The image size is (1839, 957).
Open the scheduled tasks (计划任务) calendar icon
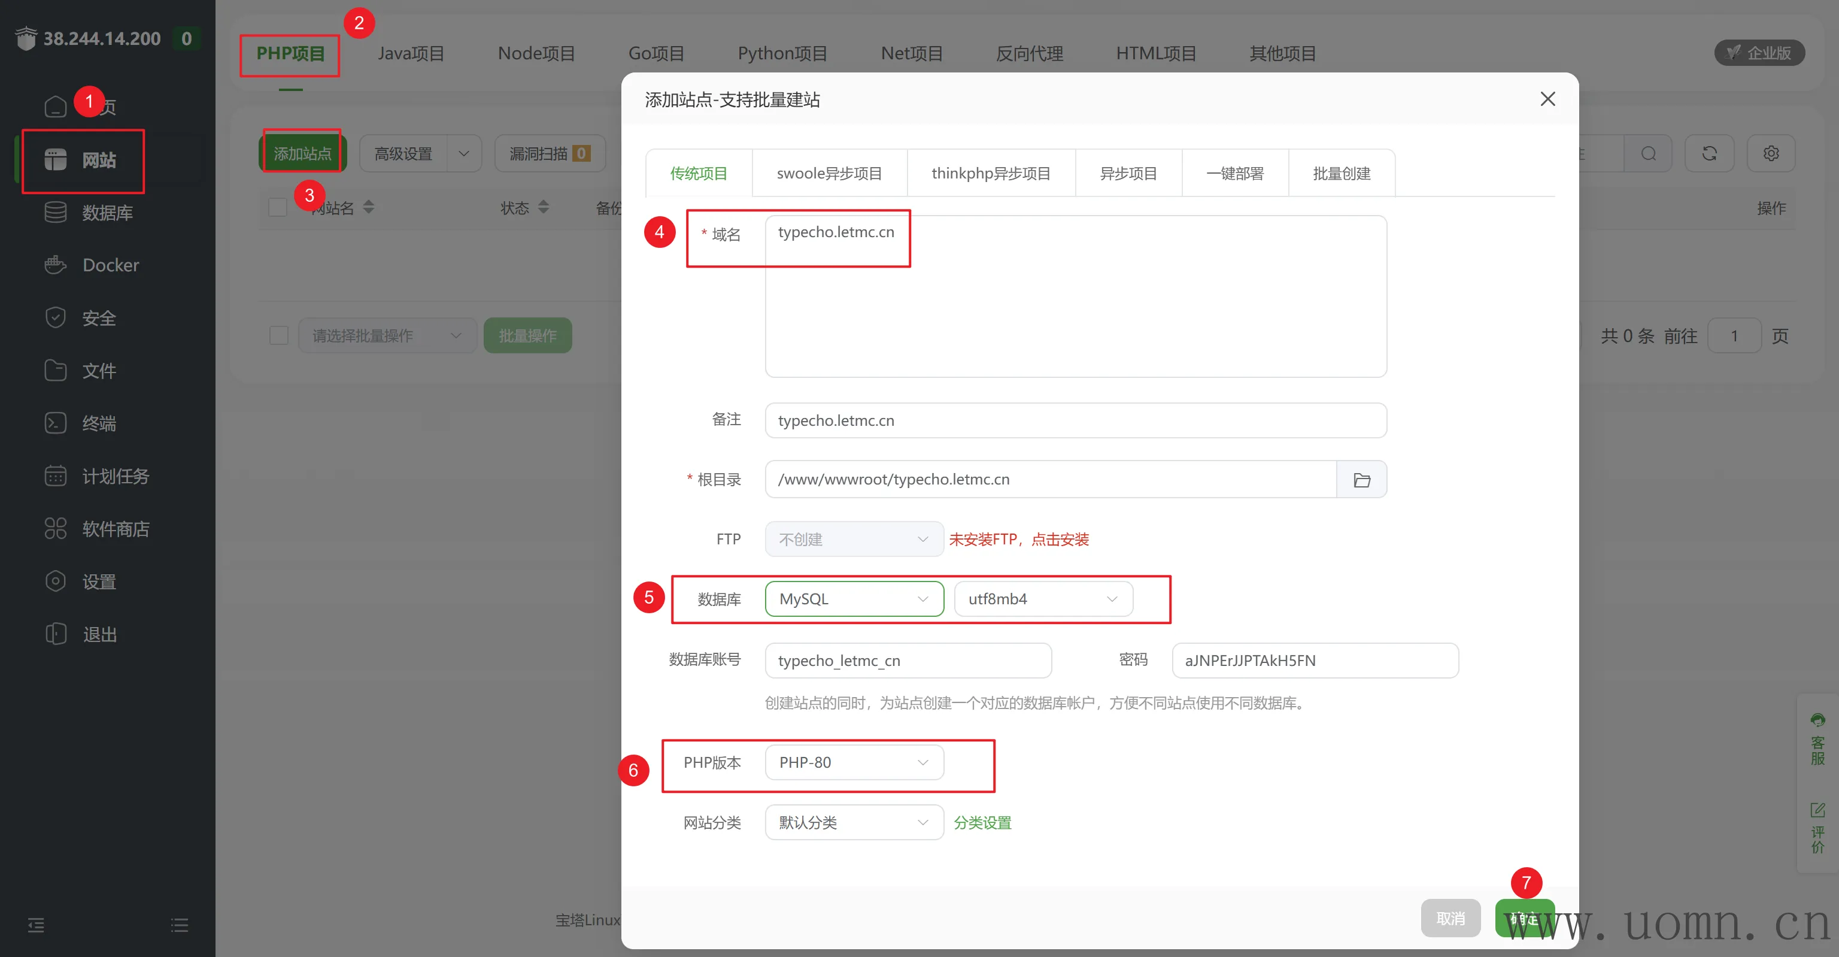(x=55, y=476)
